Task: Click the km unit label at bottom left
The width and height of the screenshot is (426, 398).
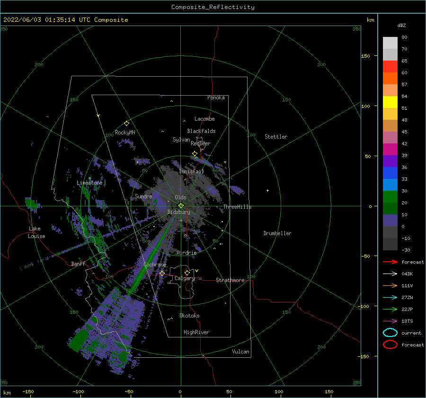Action: click(7, 393)
